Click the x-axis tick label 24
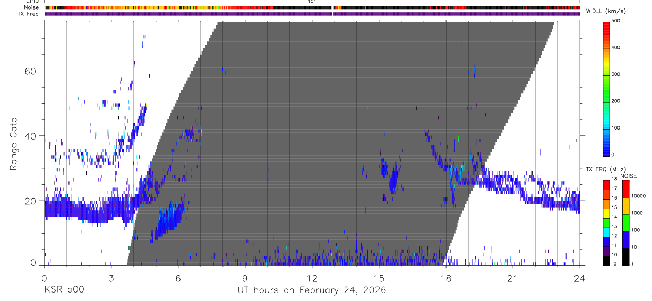Image resolution: width=652 pixels, height=301 pixels. (579, 278)
